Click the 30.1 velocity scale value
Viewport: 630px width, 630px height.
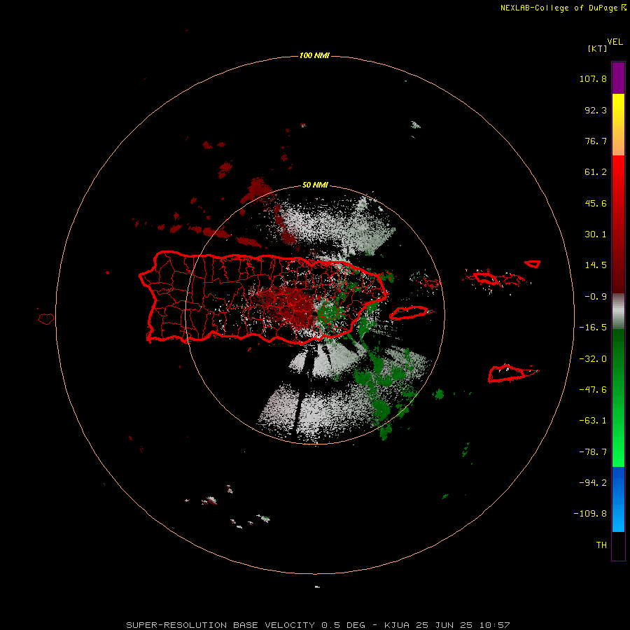(596, 234)
